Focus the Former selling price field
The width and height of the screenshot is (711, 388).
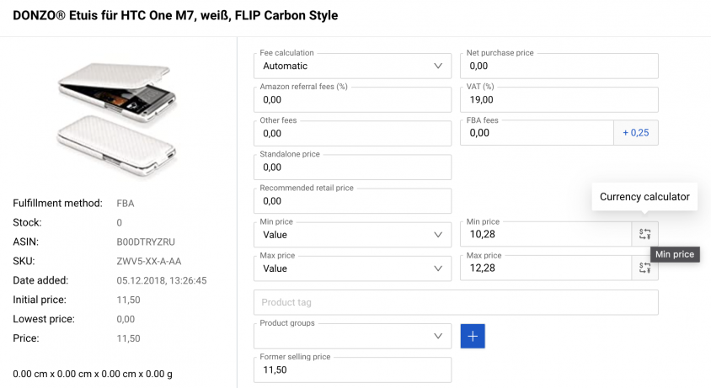click(x=352, y=370)
